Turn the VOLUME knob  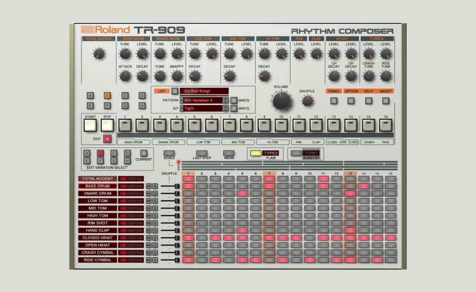[x=282, y=101]
